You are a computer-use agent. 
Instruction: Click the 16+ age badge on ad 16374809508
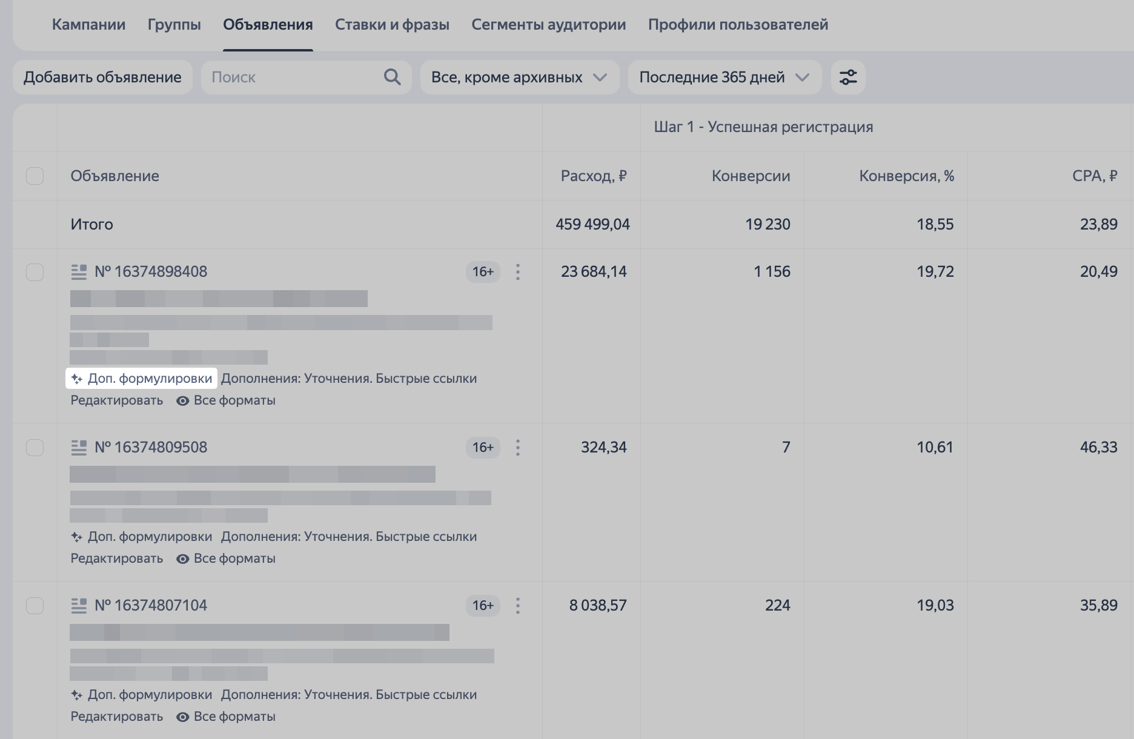coord(483,448)
